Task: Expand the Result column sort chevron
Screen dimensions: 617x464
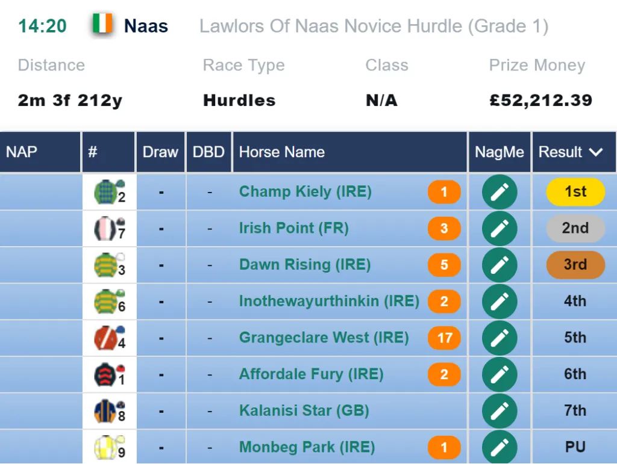Action: (596, 152)
